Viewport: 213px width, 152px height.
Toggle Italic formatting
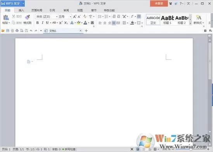43,23
